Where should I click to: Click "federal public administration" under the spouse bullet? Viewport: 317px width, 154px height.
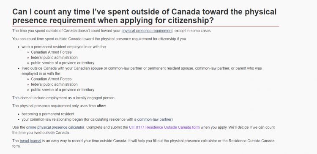click(x=54, y=84)
